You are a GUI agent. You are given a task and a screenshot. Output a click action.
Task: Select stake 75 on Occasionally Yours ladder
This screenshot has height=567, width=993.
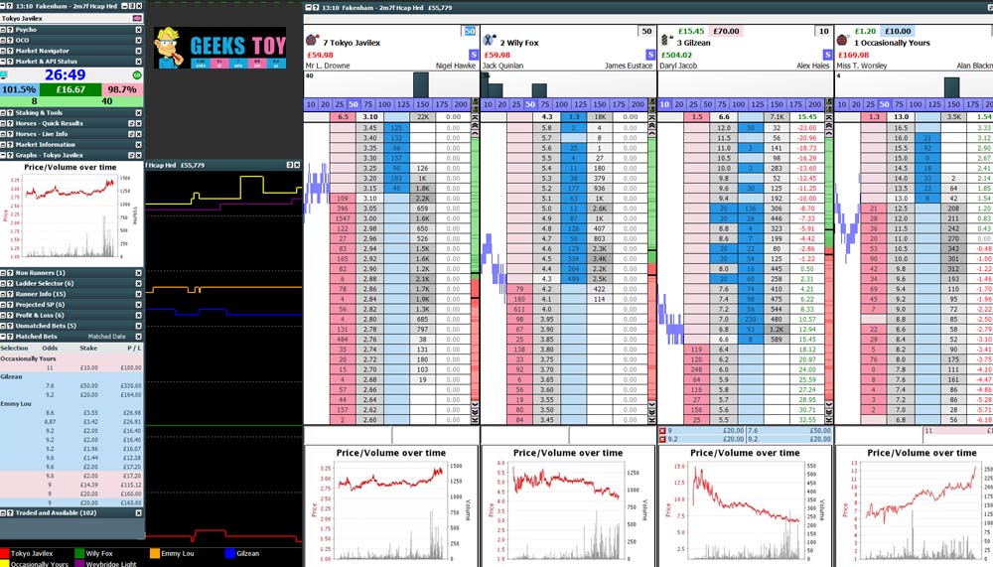[x=899, y=104]
